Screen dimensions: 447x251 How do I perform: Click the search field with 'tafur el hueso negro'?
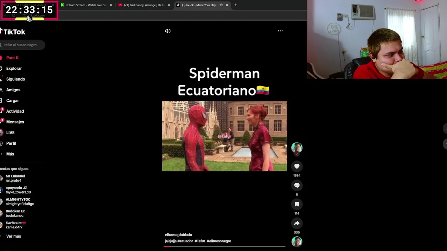click(x=22, y=45)
